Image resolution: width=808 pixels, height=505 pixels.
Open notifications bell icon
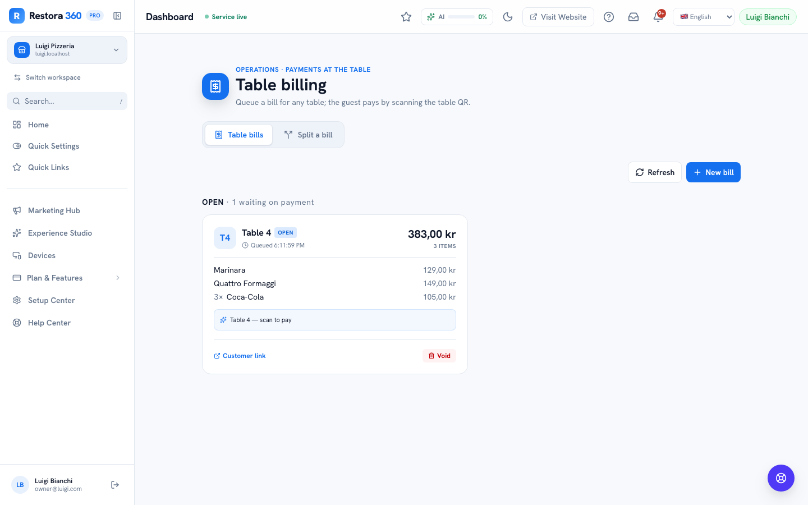(658, 17)
